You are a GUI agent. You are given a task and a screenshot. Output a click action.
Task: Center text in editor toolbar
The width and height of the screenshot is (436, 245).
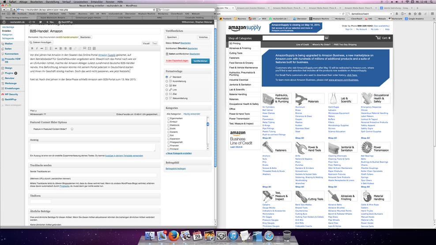click(65, 48)
